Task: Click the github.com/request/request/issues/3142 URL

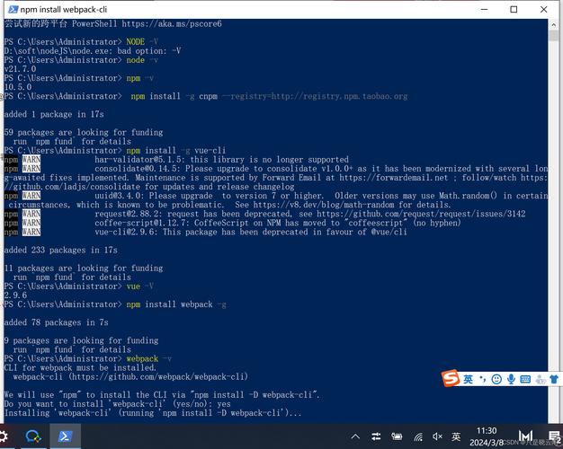Action: pos(421,214)
